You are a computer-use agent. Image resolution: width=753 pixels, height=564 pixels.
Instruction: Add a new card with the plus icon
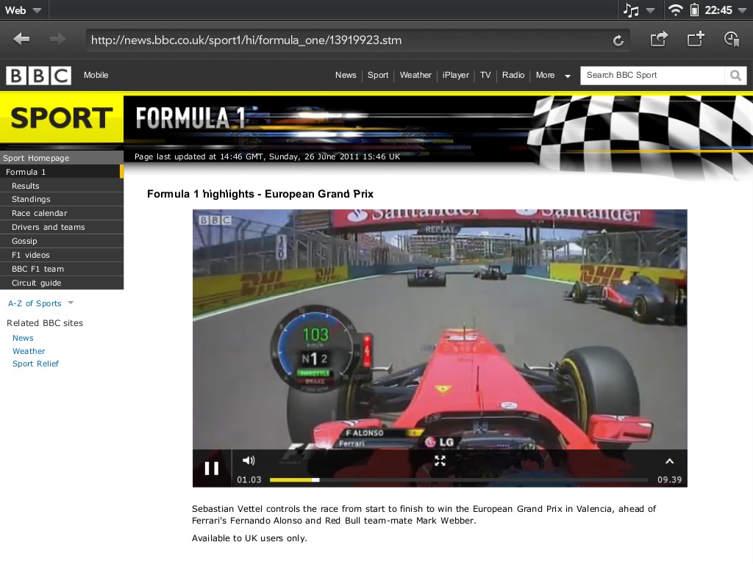pyautogui.click(x=696, y=39)
